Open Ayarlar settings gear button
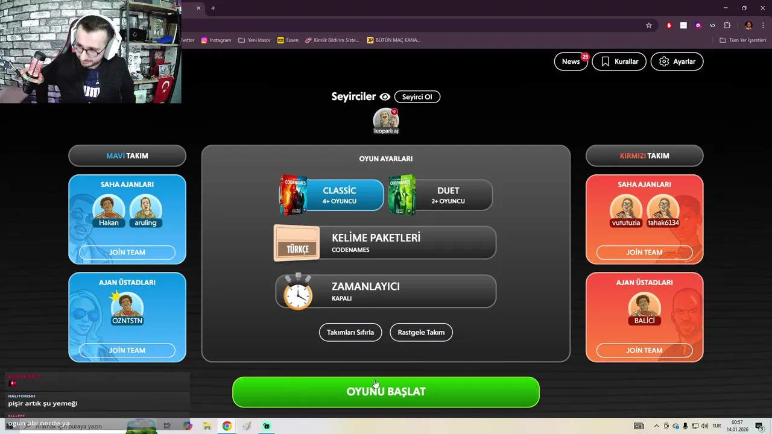Image resolution: width=772 pixels, height=434 pixels. click(x=677, y=61)
